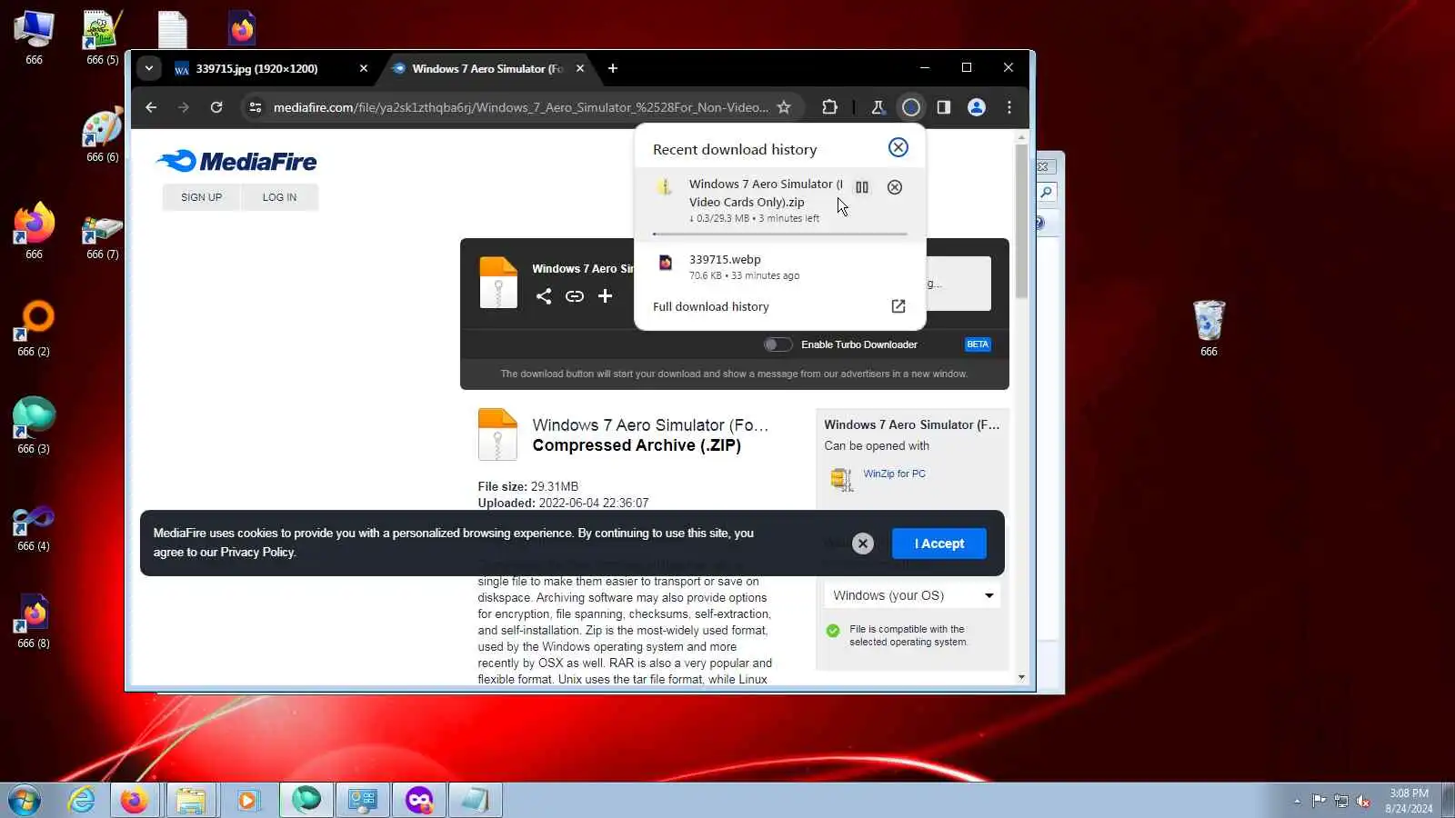The width and height of the screenshot is (1455, 818).
Task: Click the I Accept cookies button
Action: click(938, 544)
